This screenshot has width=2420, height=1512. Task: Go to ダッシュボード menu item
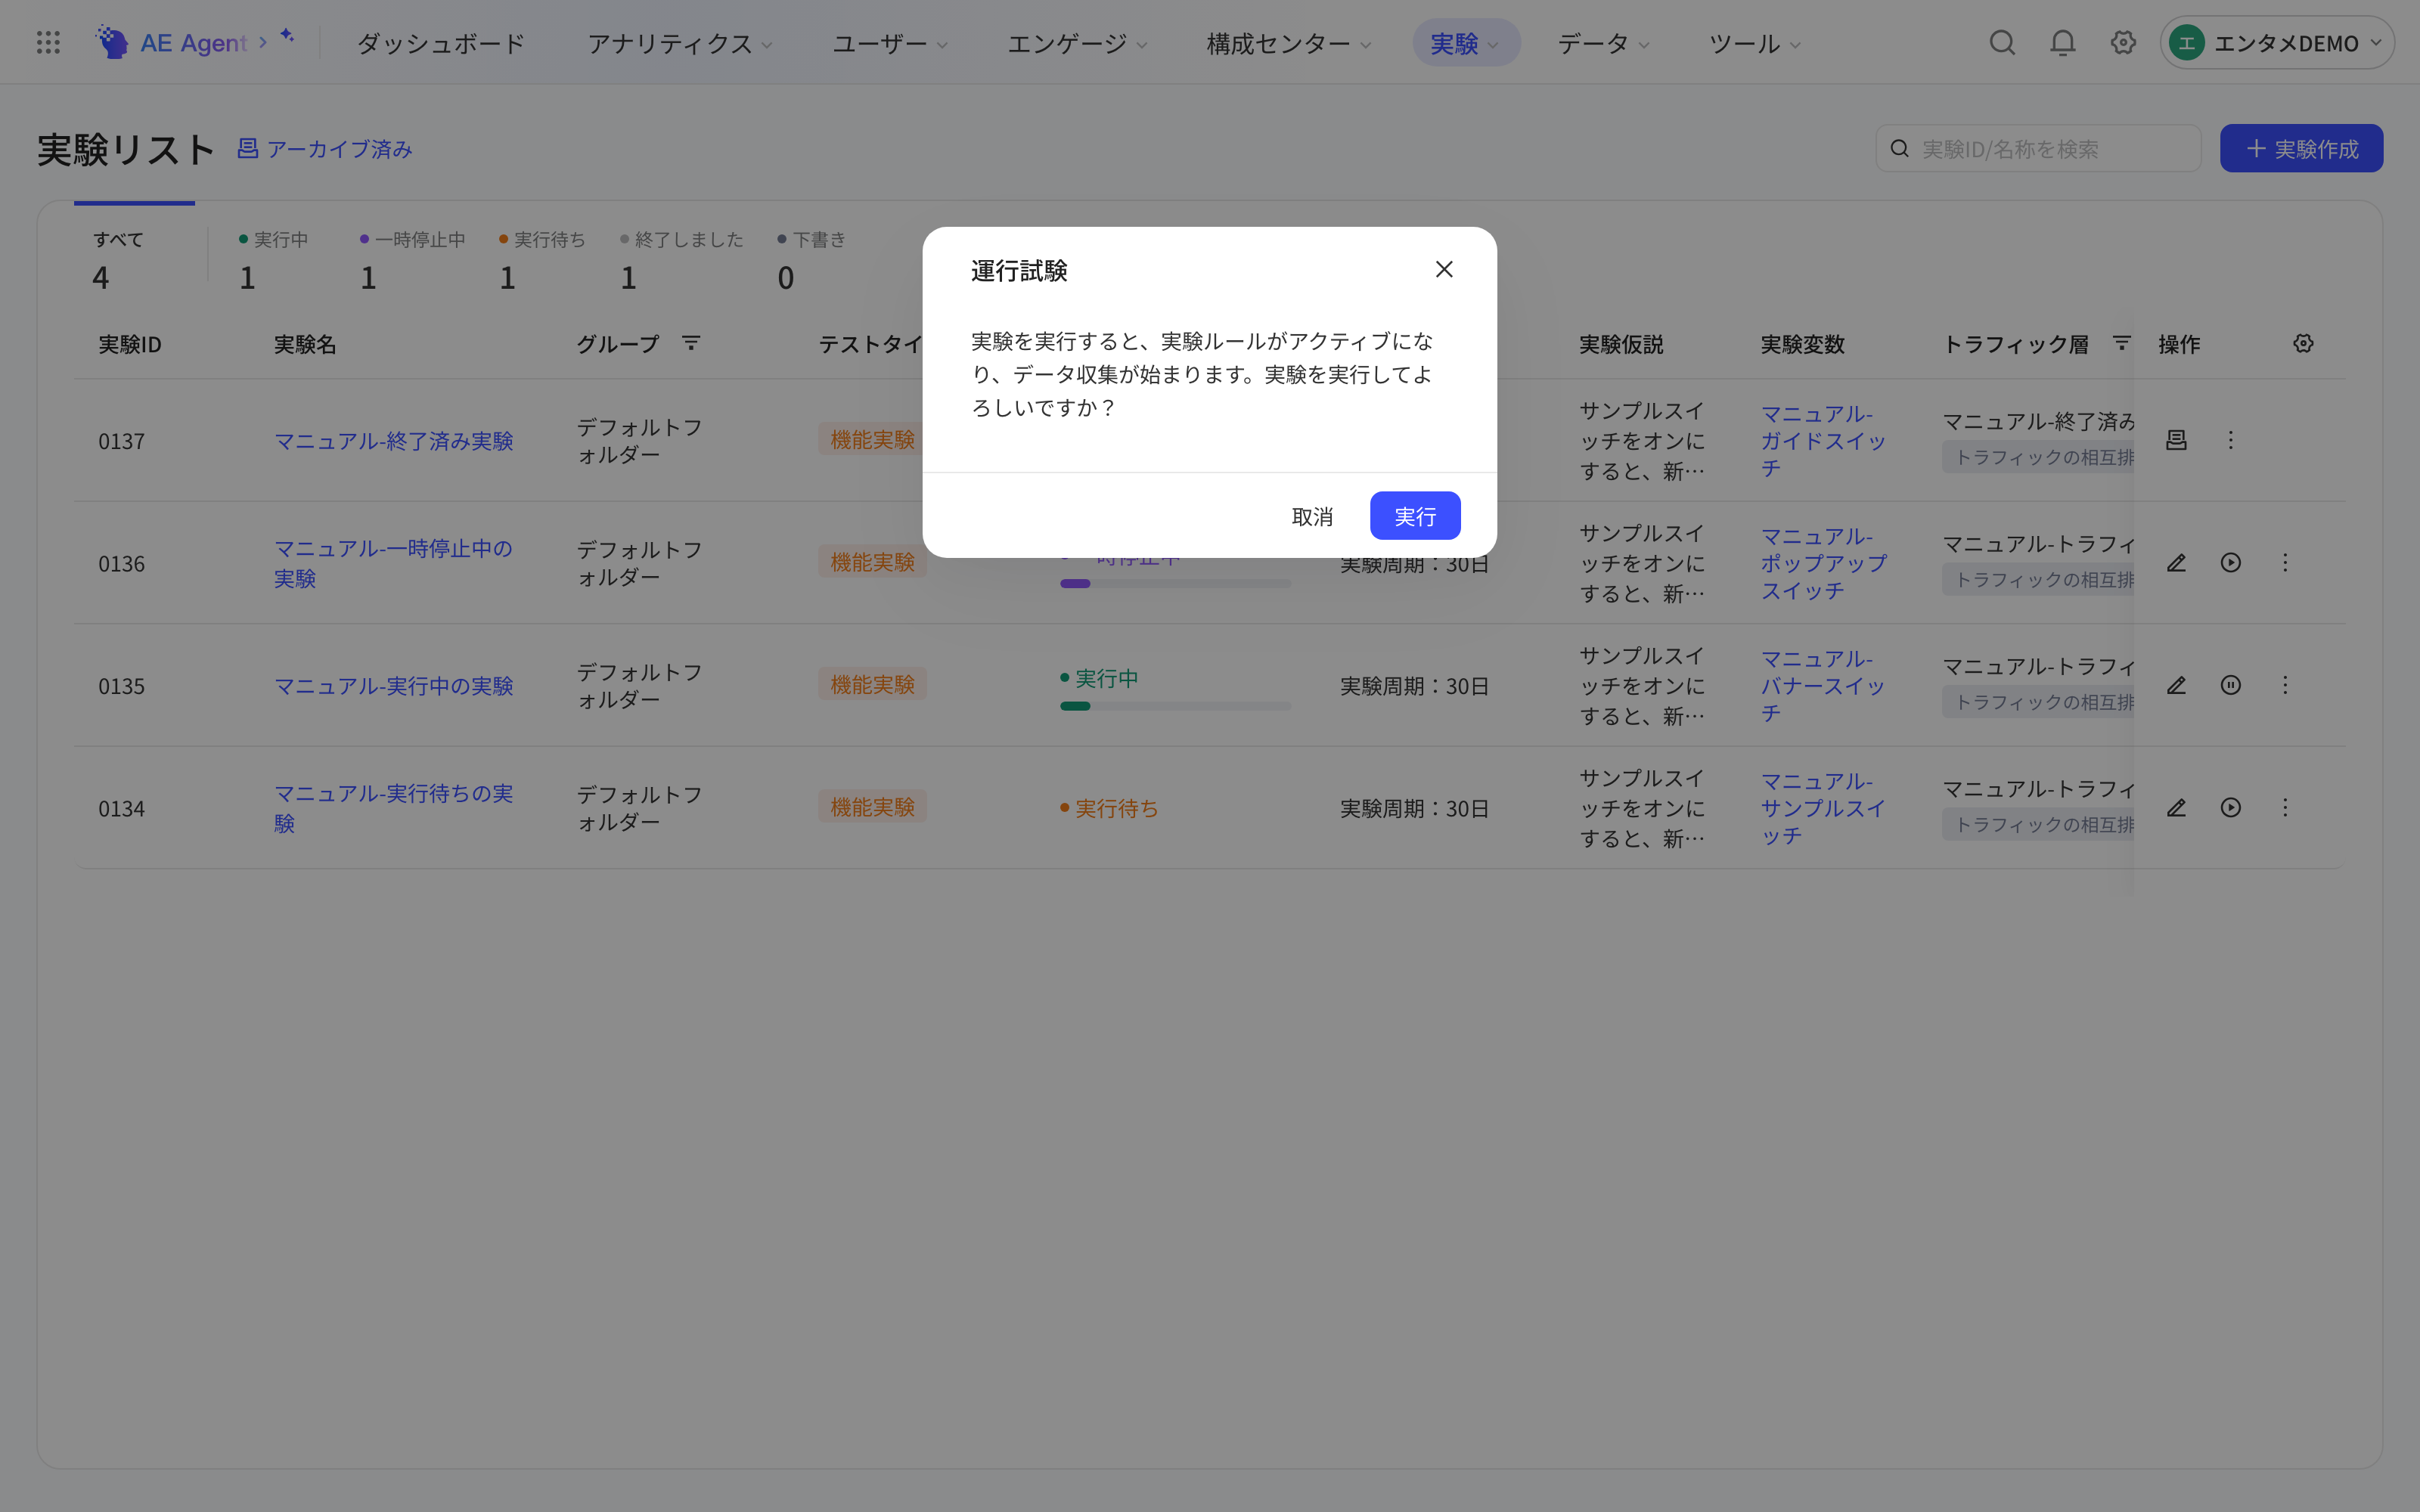(x=441, y=43)
